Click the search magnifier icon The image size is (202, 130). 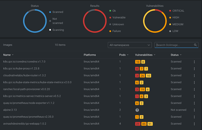click(x=195, y=45)
